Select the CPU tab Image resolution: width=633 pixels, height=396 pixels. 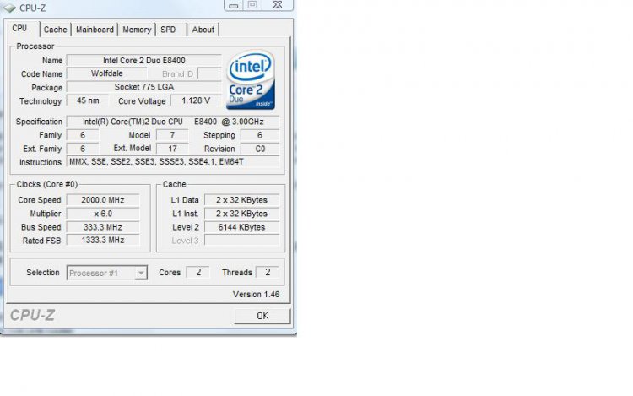19,28
